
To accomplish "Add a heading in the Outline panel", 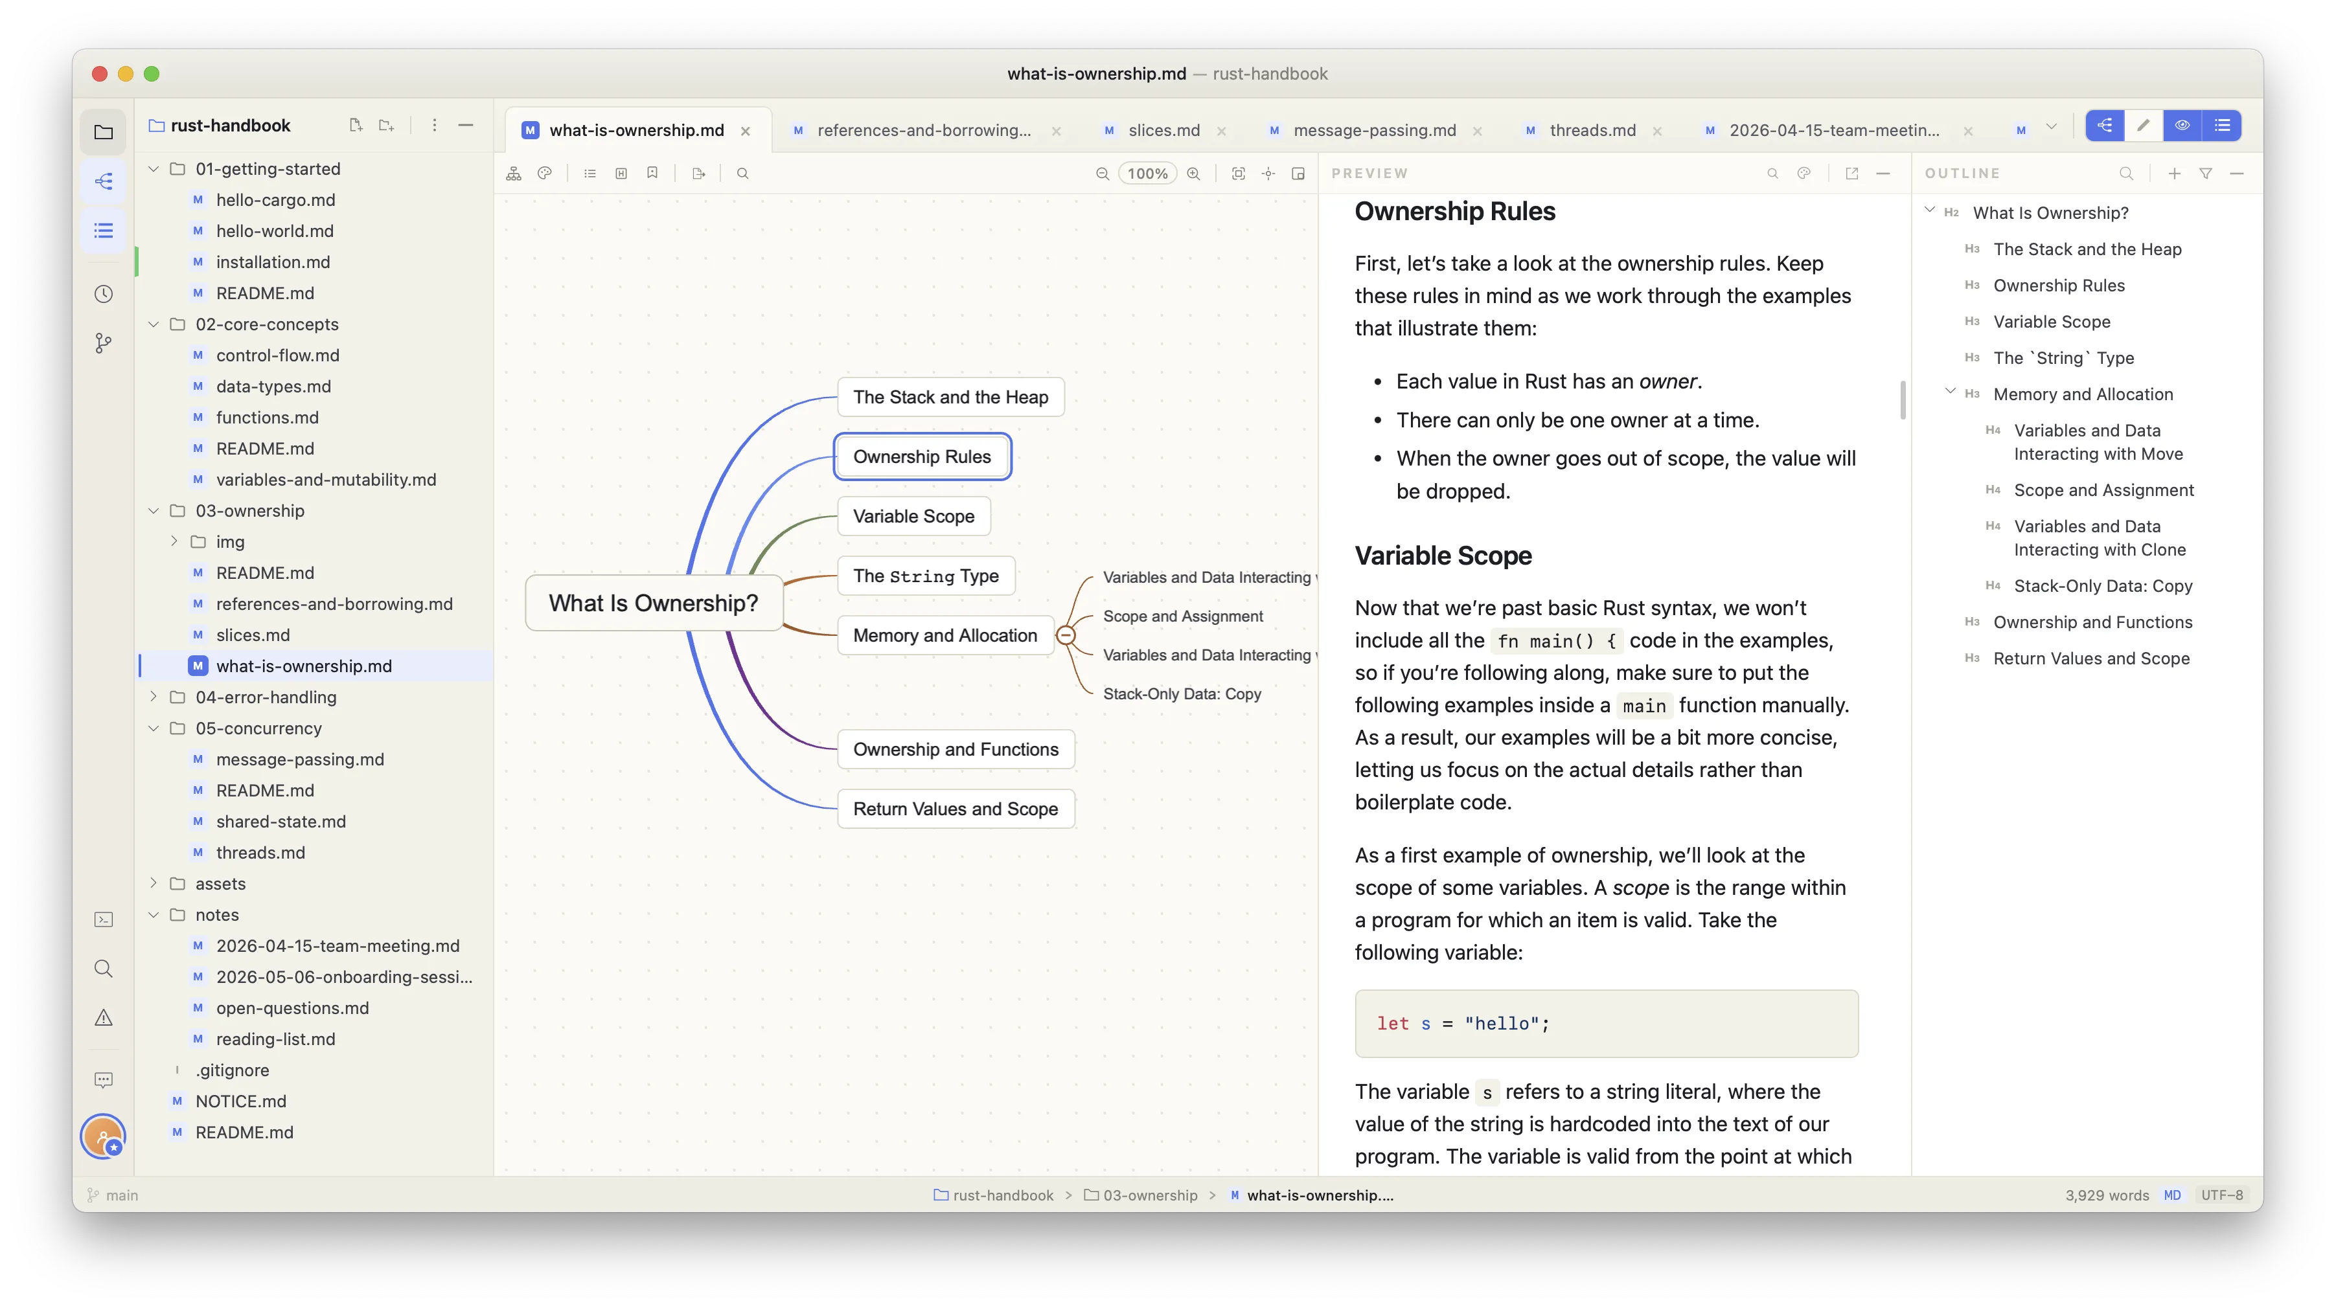I will [x=2175, y=173].
